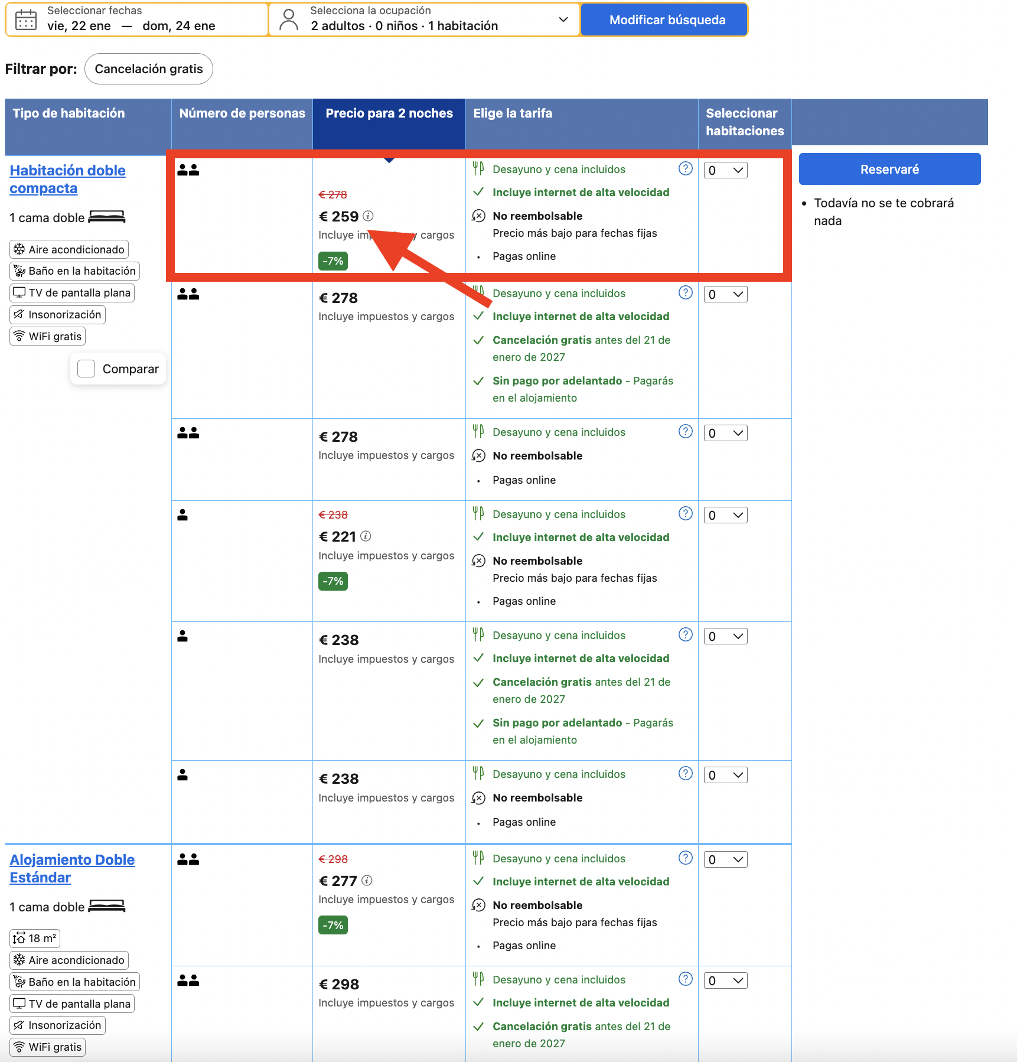Click the Precio para 2 noches column header
The height and width of the screenshot is (1062, 1017).
(389, 124)
